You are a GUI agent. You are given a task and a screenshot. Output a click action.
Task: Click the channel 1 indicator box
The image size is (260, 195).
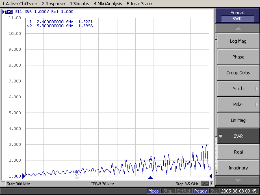click(x=3, y=184)
